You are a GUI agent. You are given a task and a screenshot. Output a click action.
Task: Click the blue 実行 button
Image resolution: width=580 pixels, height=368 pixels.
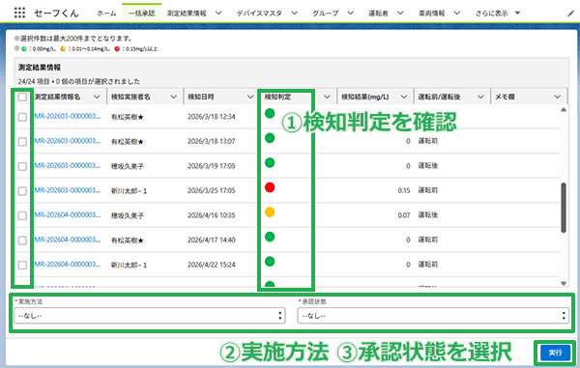pos(555,353)
